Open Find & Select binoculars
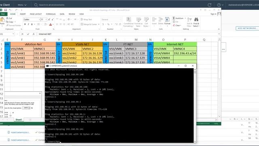The height and width of the screenshot is (146, 259). [196, 22]
